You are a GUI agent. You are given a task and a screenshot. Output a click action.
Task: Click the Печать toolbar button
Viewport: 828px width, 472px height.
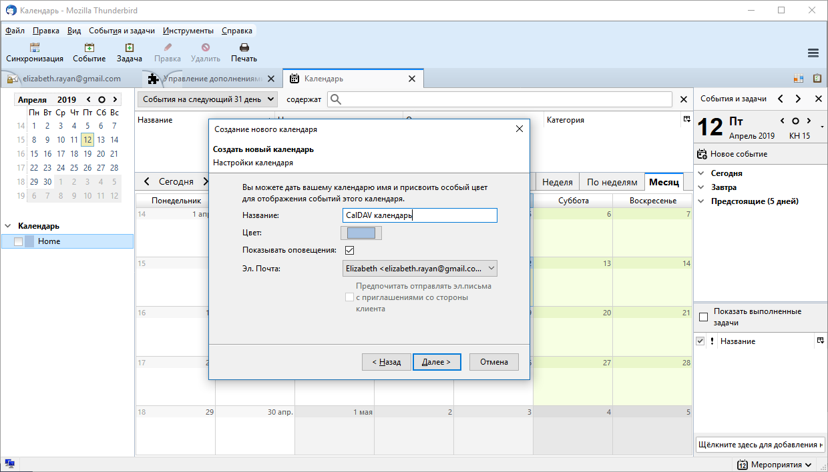click(x=244, y=53)
